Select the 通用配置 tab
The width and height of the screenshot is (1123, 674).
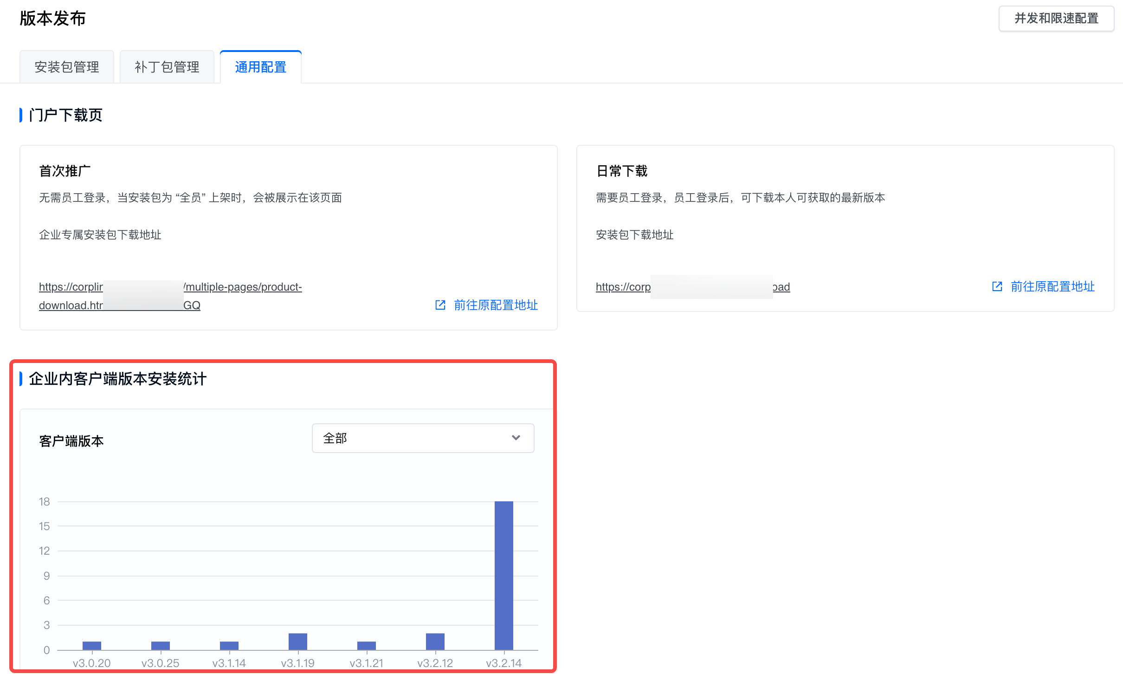pyautogui.click(x=261, y=67)
